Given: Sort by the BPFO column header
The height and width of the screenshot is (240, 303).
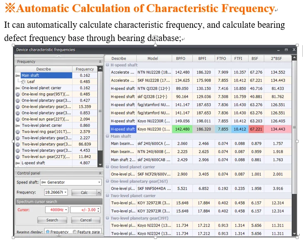Looking at the screenshot, I should coord(183,59).
